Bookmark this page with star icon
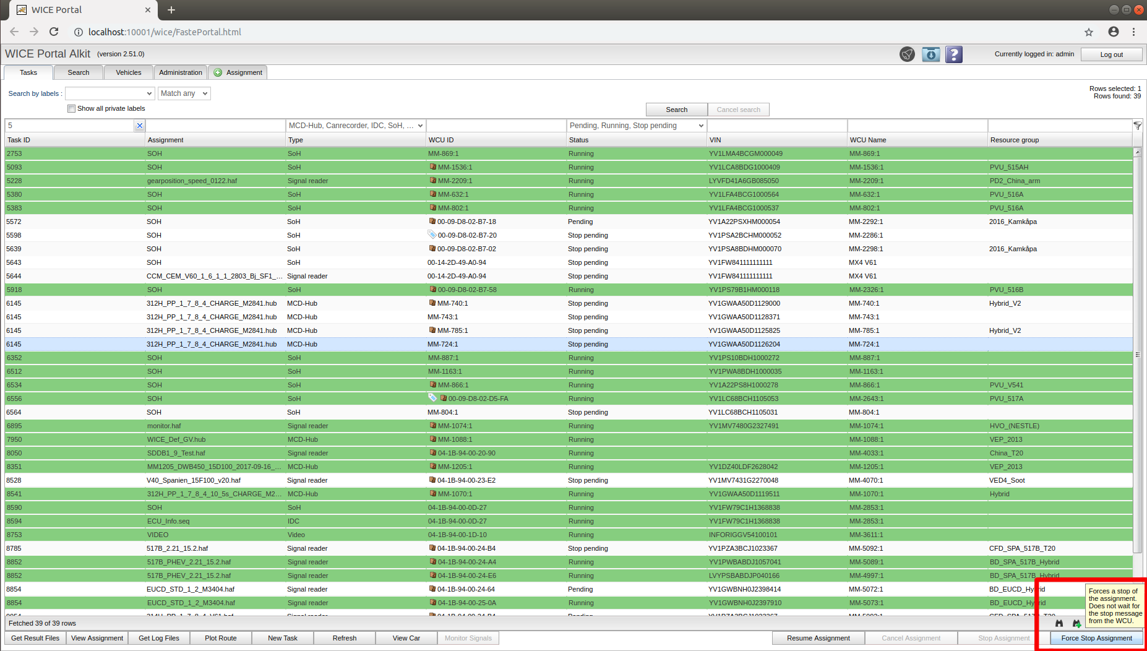The height and width of the screenshot is (651, 1147). [1089, 32]
